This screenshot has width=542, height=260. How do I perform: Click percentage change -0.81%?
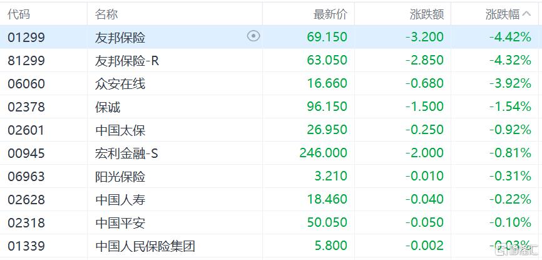[510, 153]
